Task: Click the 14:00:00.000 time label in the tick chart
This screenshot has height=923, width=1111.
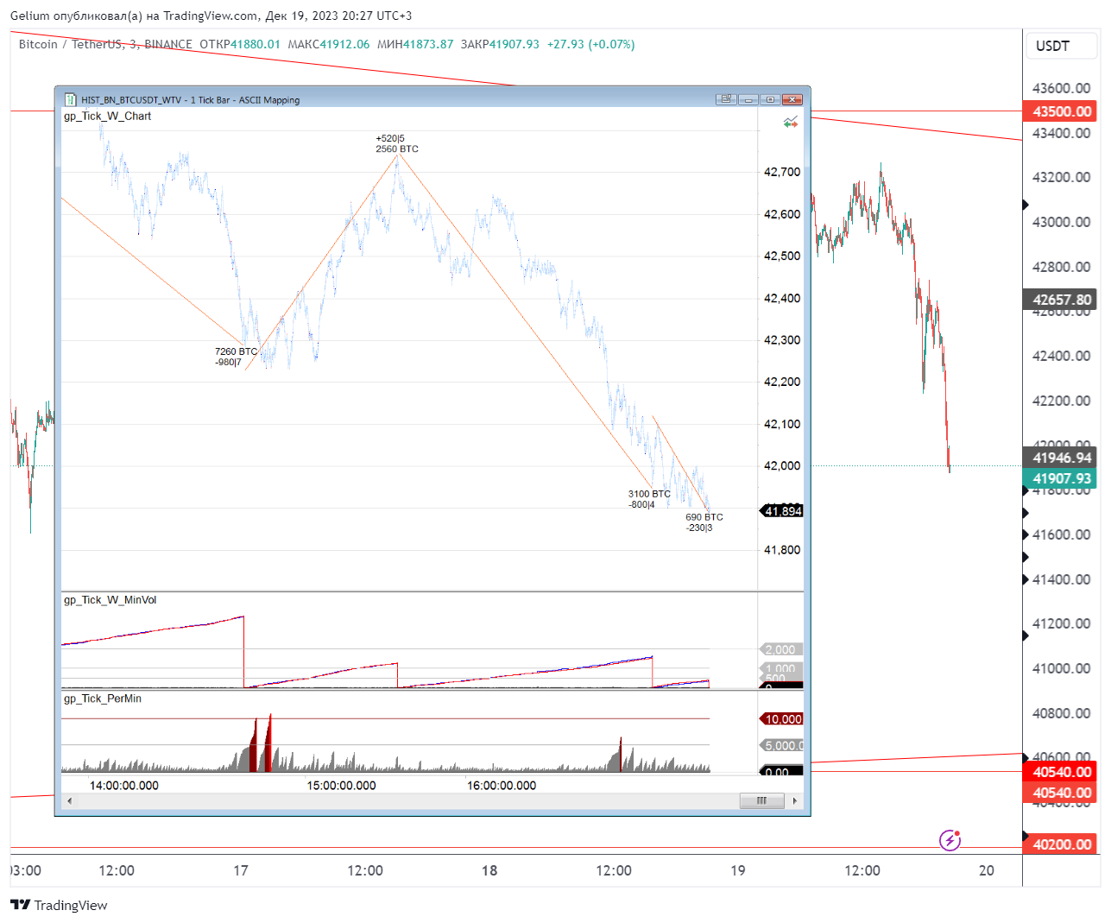Action: (124, 785)
